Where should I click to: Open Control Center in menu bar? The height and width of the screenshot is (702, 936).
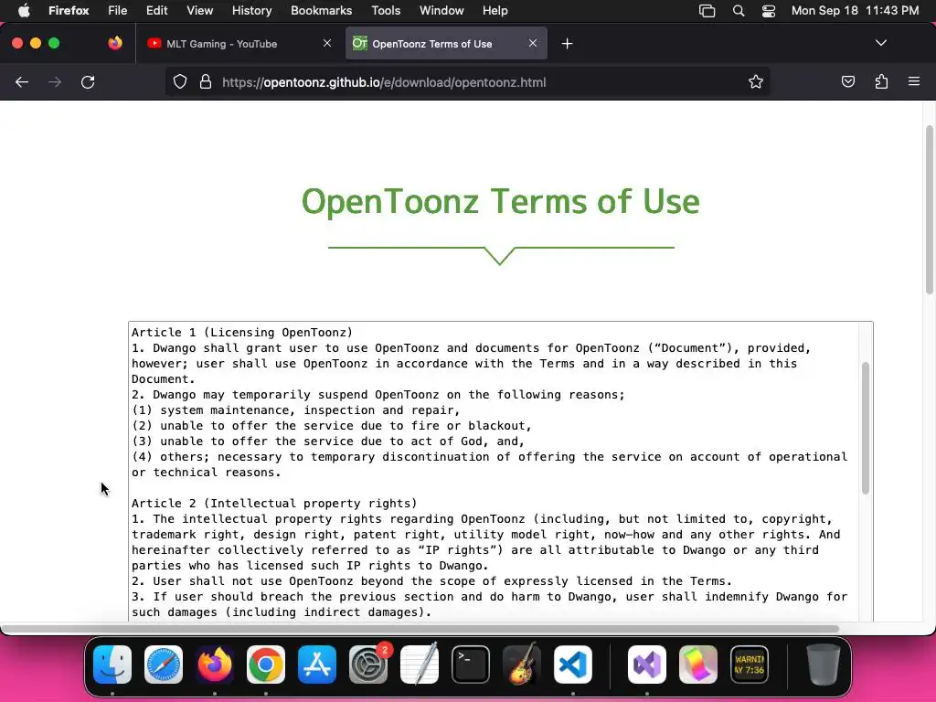(x=769, y=11)
